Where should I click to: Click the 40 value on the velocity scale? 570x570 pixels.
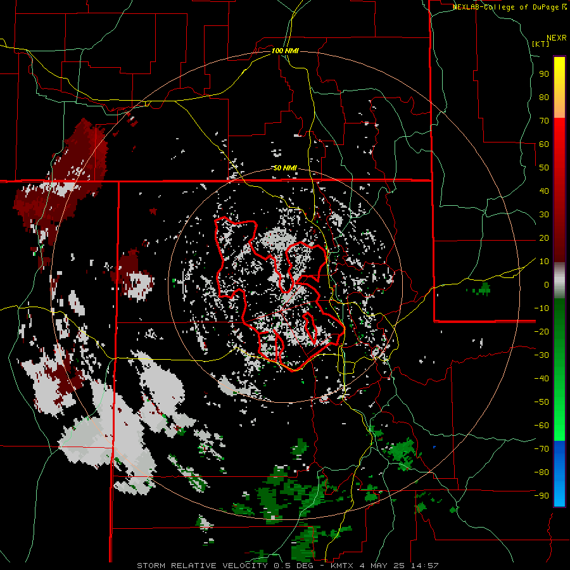pyautogui.click(x=544, y=191)
